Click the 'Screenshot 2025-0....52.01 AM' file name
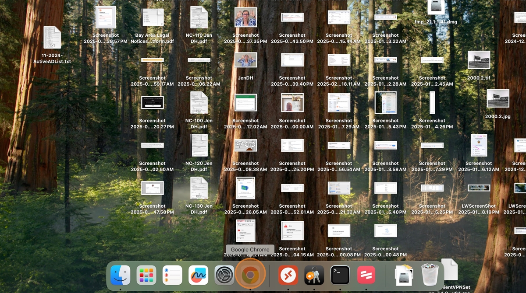The width and height of the screenshot is (526, 293). click(x=292, y=209)
